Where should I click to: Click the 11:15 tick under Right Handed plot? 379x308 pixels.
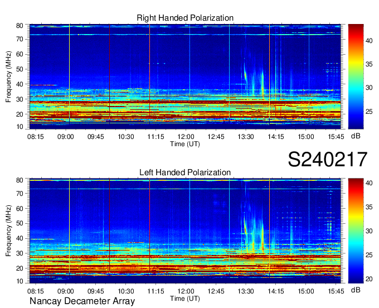pyautogui.click(x=156, y=137)
